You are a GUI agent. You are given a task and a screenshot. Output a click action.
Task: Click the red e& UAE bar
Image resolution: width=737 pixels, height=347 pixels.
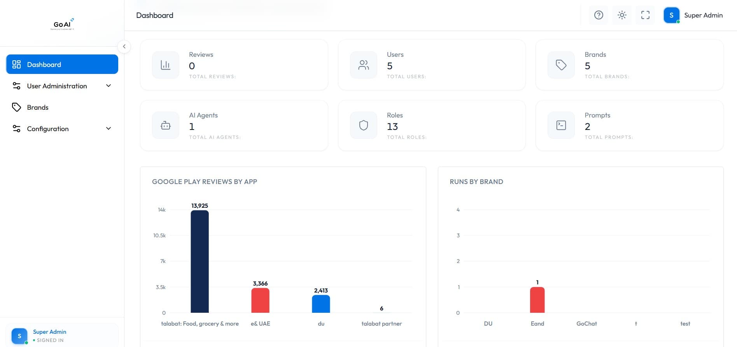[260, 300]
